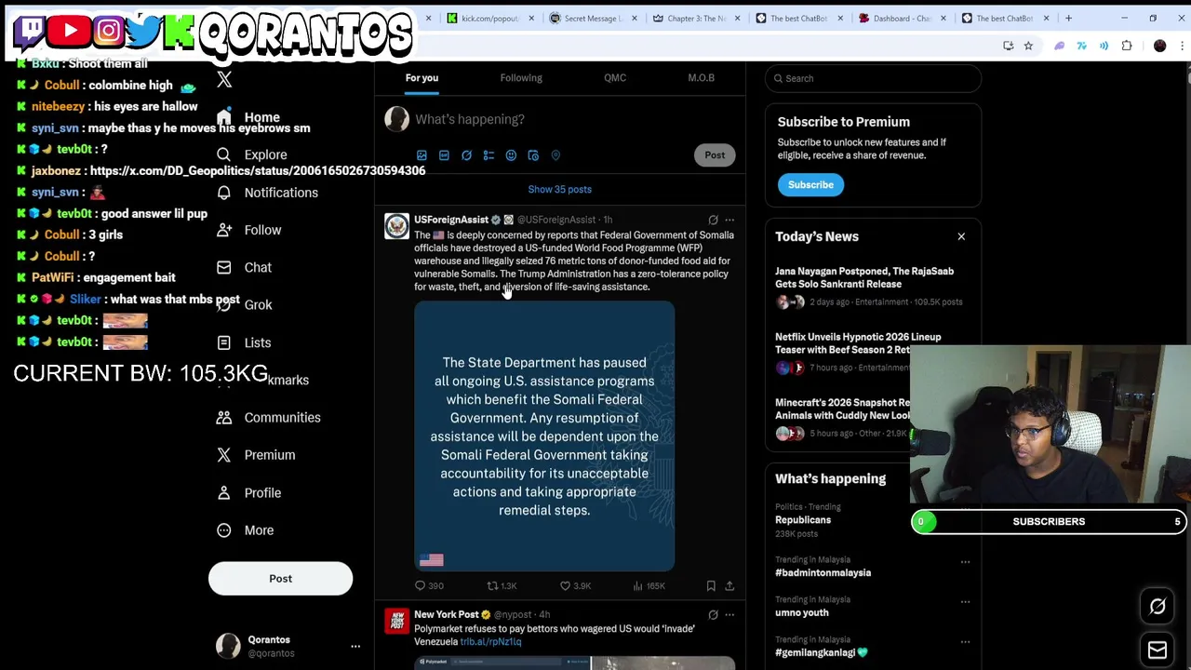Like the USForeignAssist post
Screen dimensions: 1191x670
tap(574, 586)
